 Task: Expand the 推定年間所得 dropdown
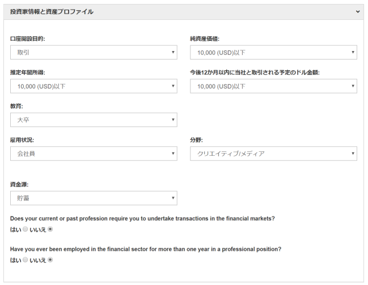(94, 86)
